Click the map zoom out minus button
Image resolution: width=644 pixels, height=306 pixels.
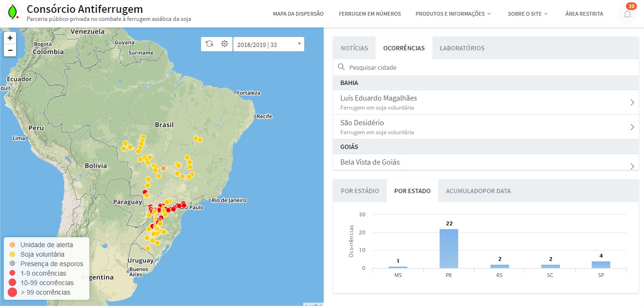click(10, 50)
